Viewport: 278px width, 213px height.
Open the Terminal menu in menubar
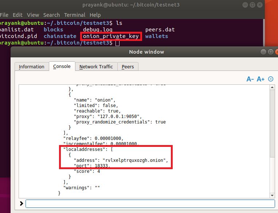click(75, 15)
